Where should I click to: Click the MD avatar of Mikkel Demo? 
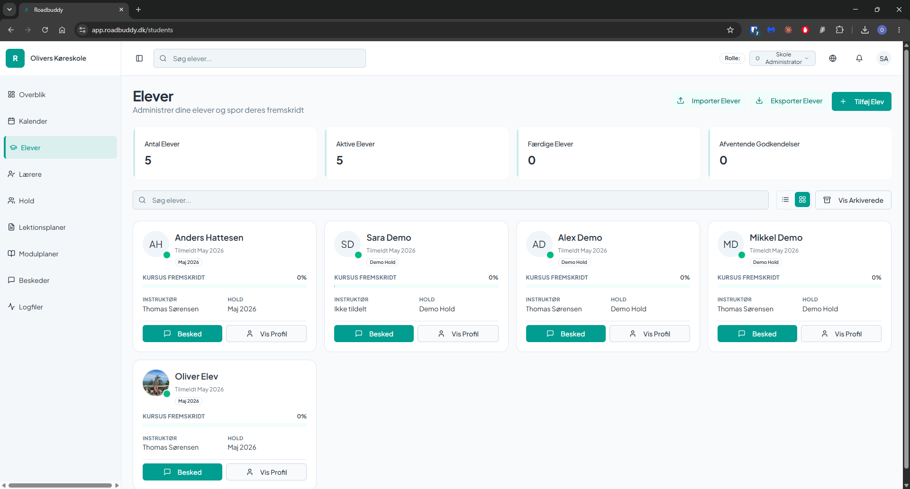pos(731,244)
